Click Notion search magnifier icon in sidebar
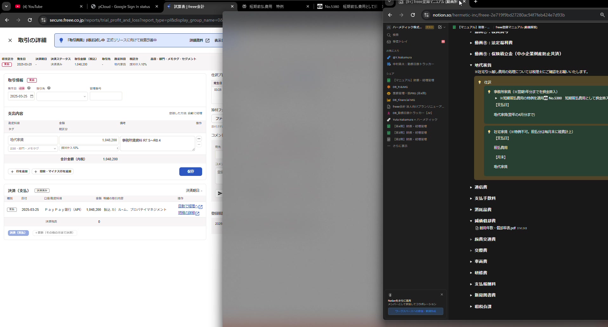This screenshot has height=327, width=608. tap(389, 35)
